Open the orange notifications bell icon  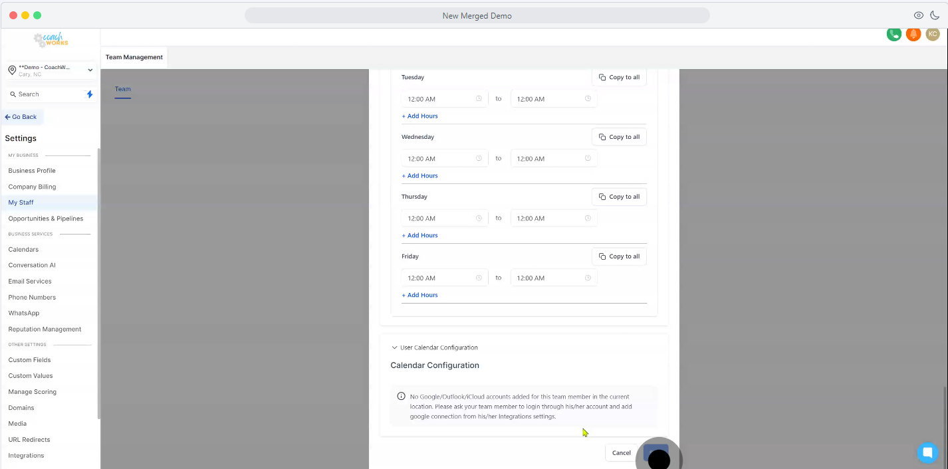point(913,34)
